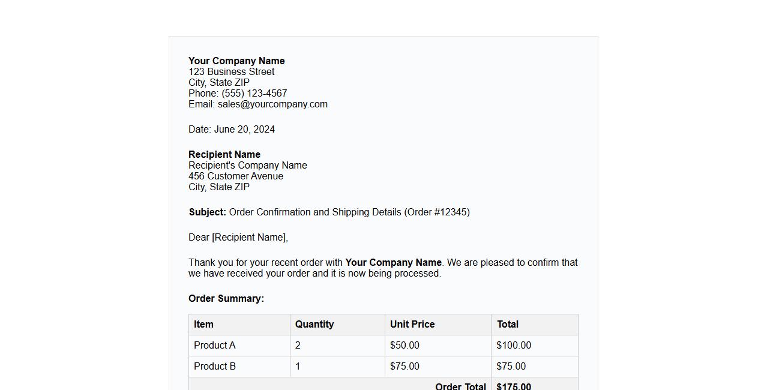The height and width of the screenshot is (390, 767).
Task: Click the Unit Price column header
Action: pos(412,324)
